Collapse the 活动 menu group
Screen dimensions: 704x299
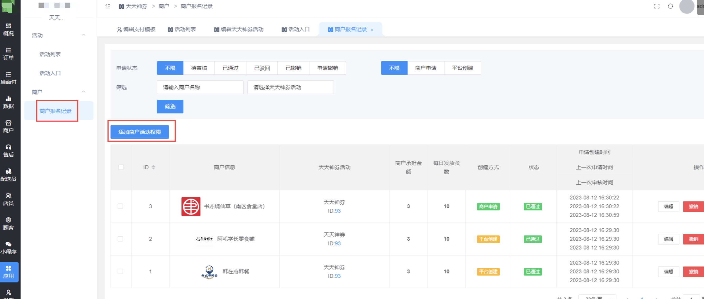coord(84,35)
